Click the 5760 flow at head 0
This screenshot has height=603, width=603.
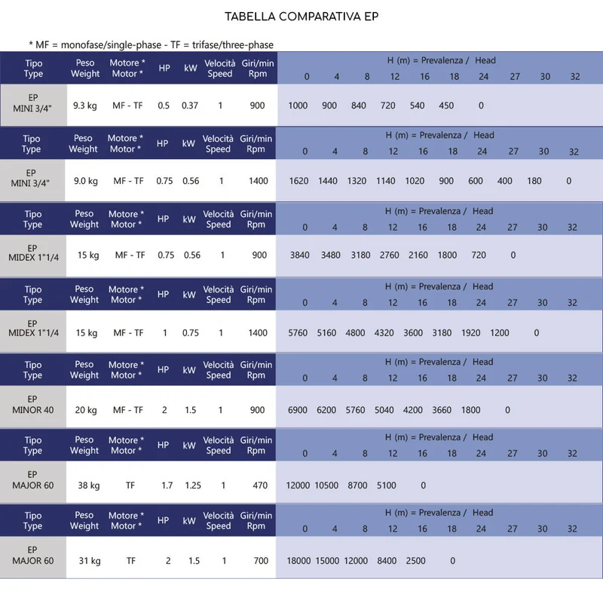click(298, 332)
